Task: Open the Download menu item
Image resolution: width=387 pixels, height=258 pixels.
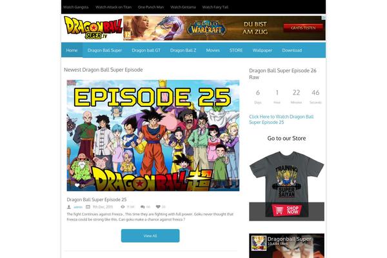Action: 292,50
